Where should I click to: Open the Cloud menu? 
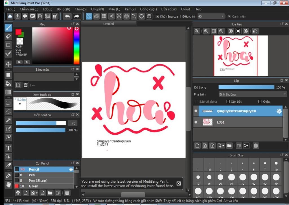point(185,9)
